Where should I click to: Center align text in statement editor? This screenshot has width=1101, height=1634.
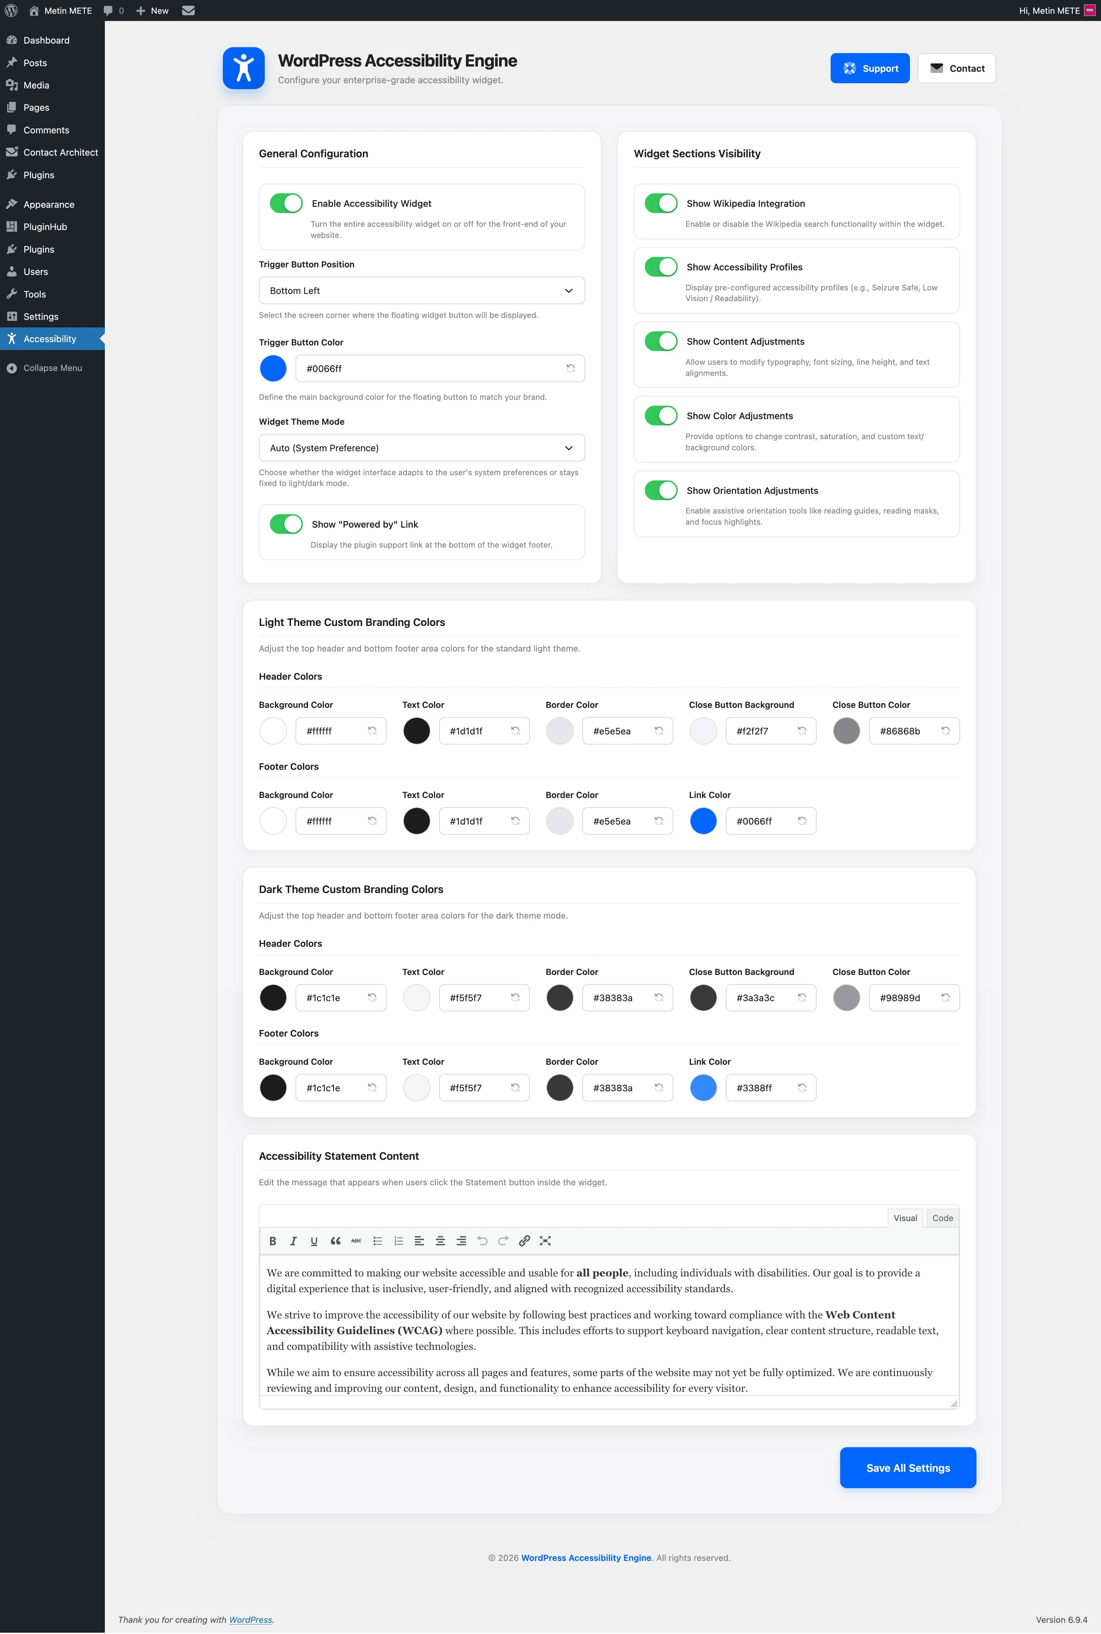(440, 1241)
